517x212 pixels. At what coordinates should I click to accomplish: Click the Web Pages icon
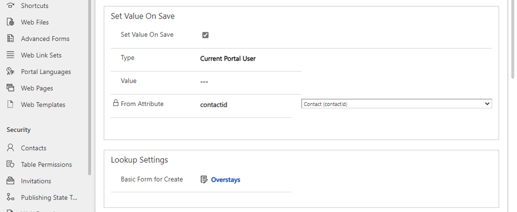10,88
